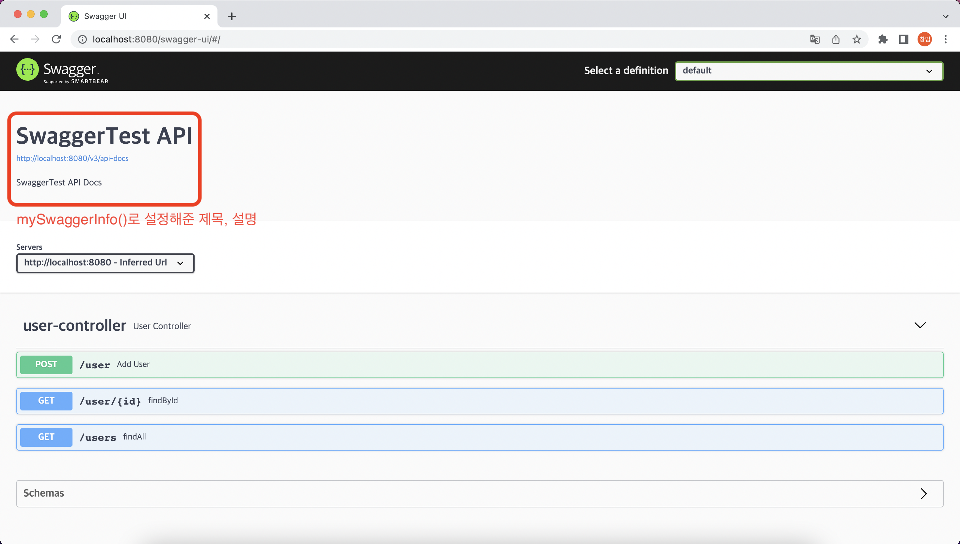Toggle the browser side panel icon
The height and width of the screenshot is (544, 960).
tap(904, 39)
